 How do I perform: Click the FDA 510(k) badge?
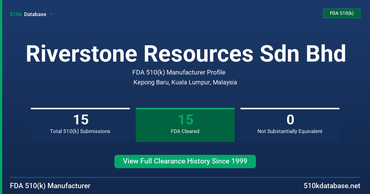click(x=342, y=13)
